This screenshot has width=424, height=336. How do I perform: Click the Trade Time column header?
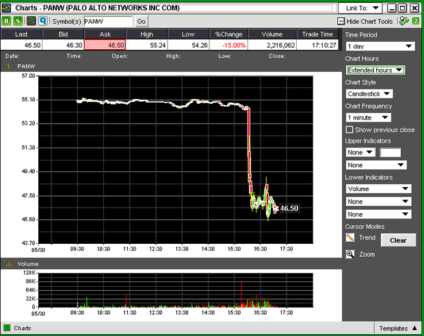317,34
